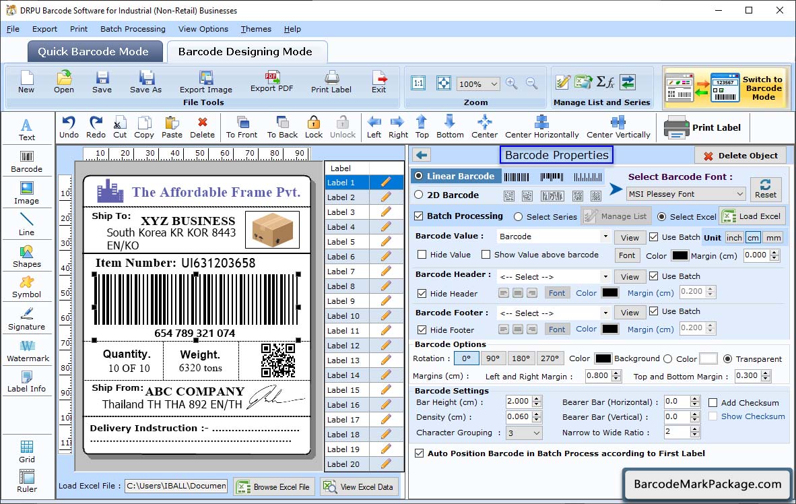Fit label to window icon
The height and width of the screenshot is (504, 796).
point(444,83)
